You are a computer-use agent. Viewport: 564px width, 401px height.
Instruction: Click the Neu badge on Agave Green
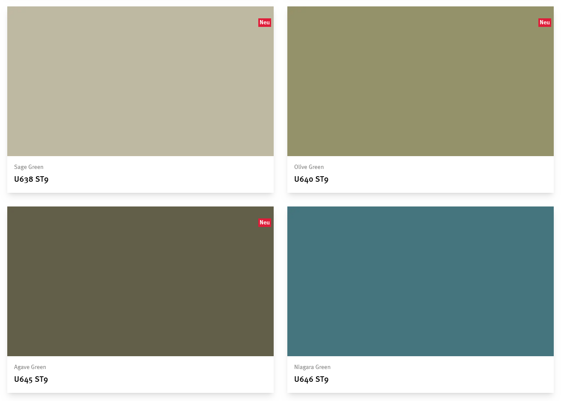click(265, 222)
